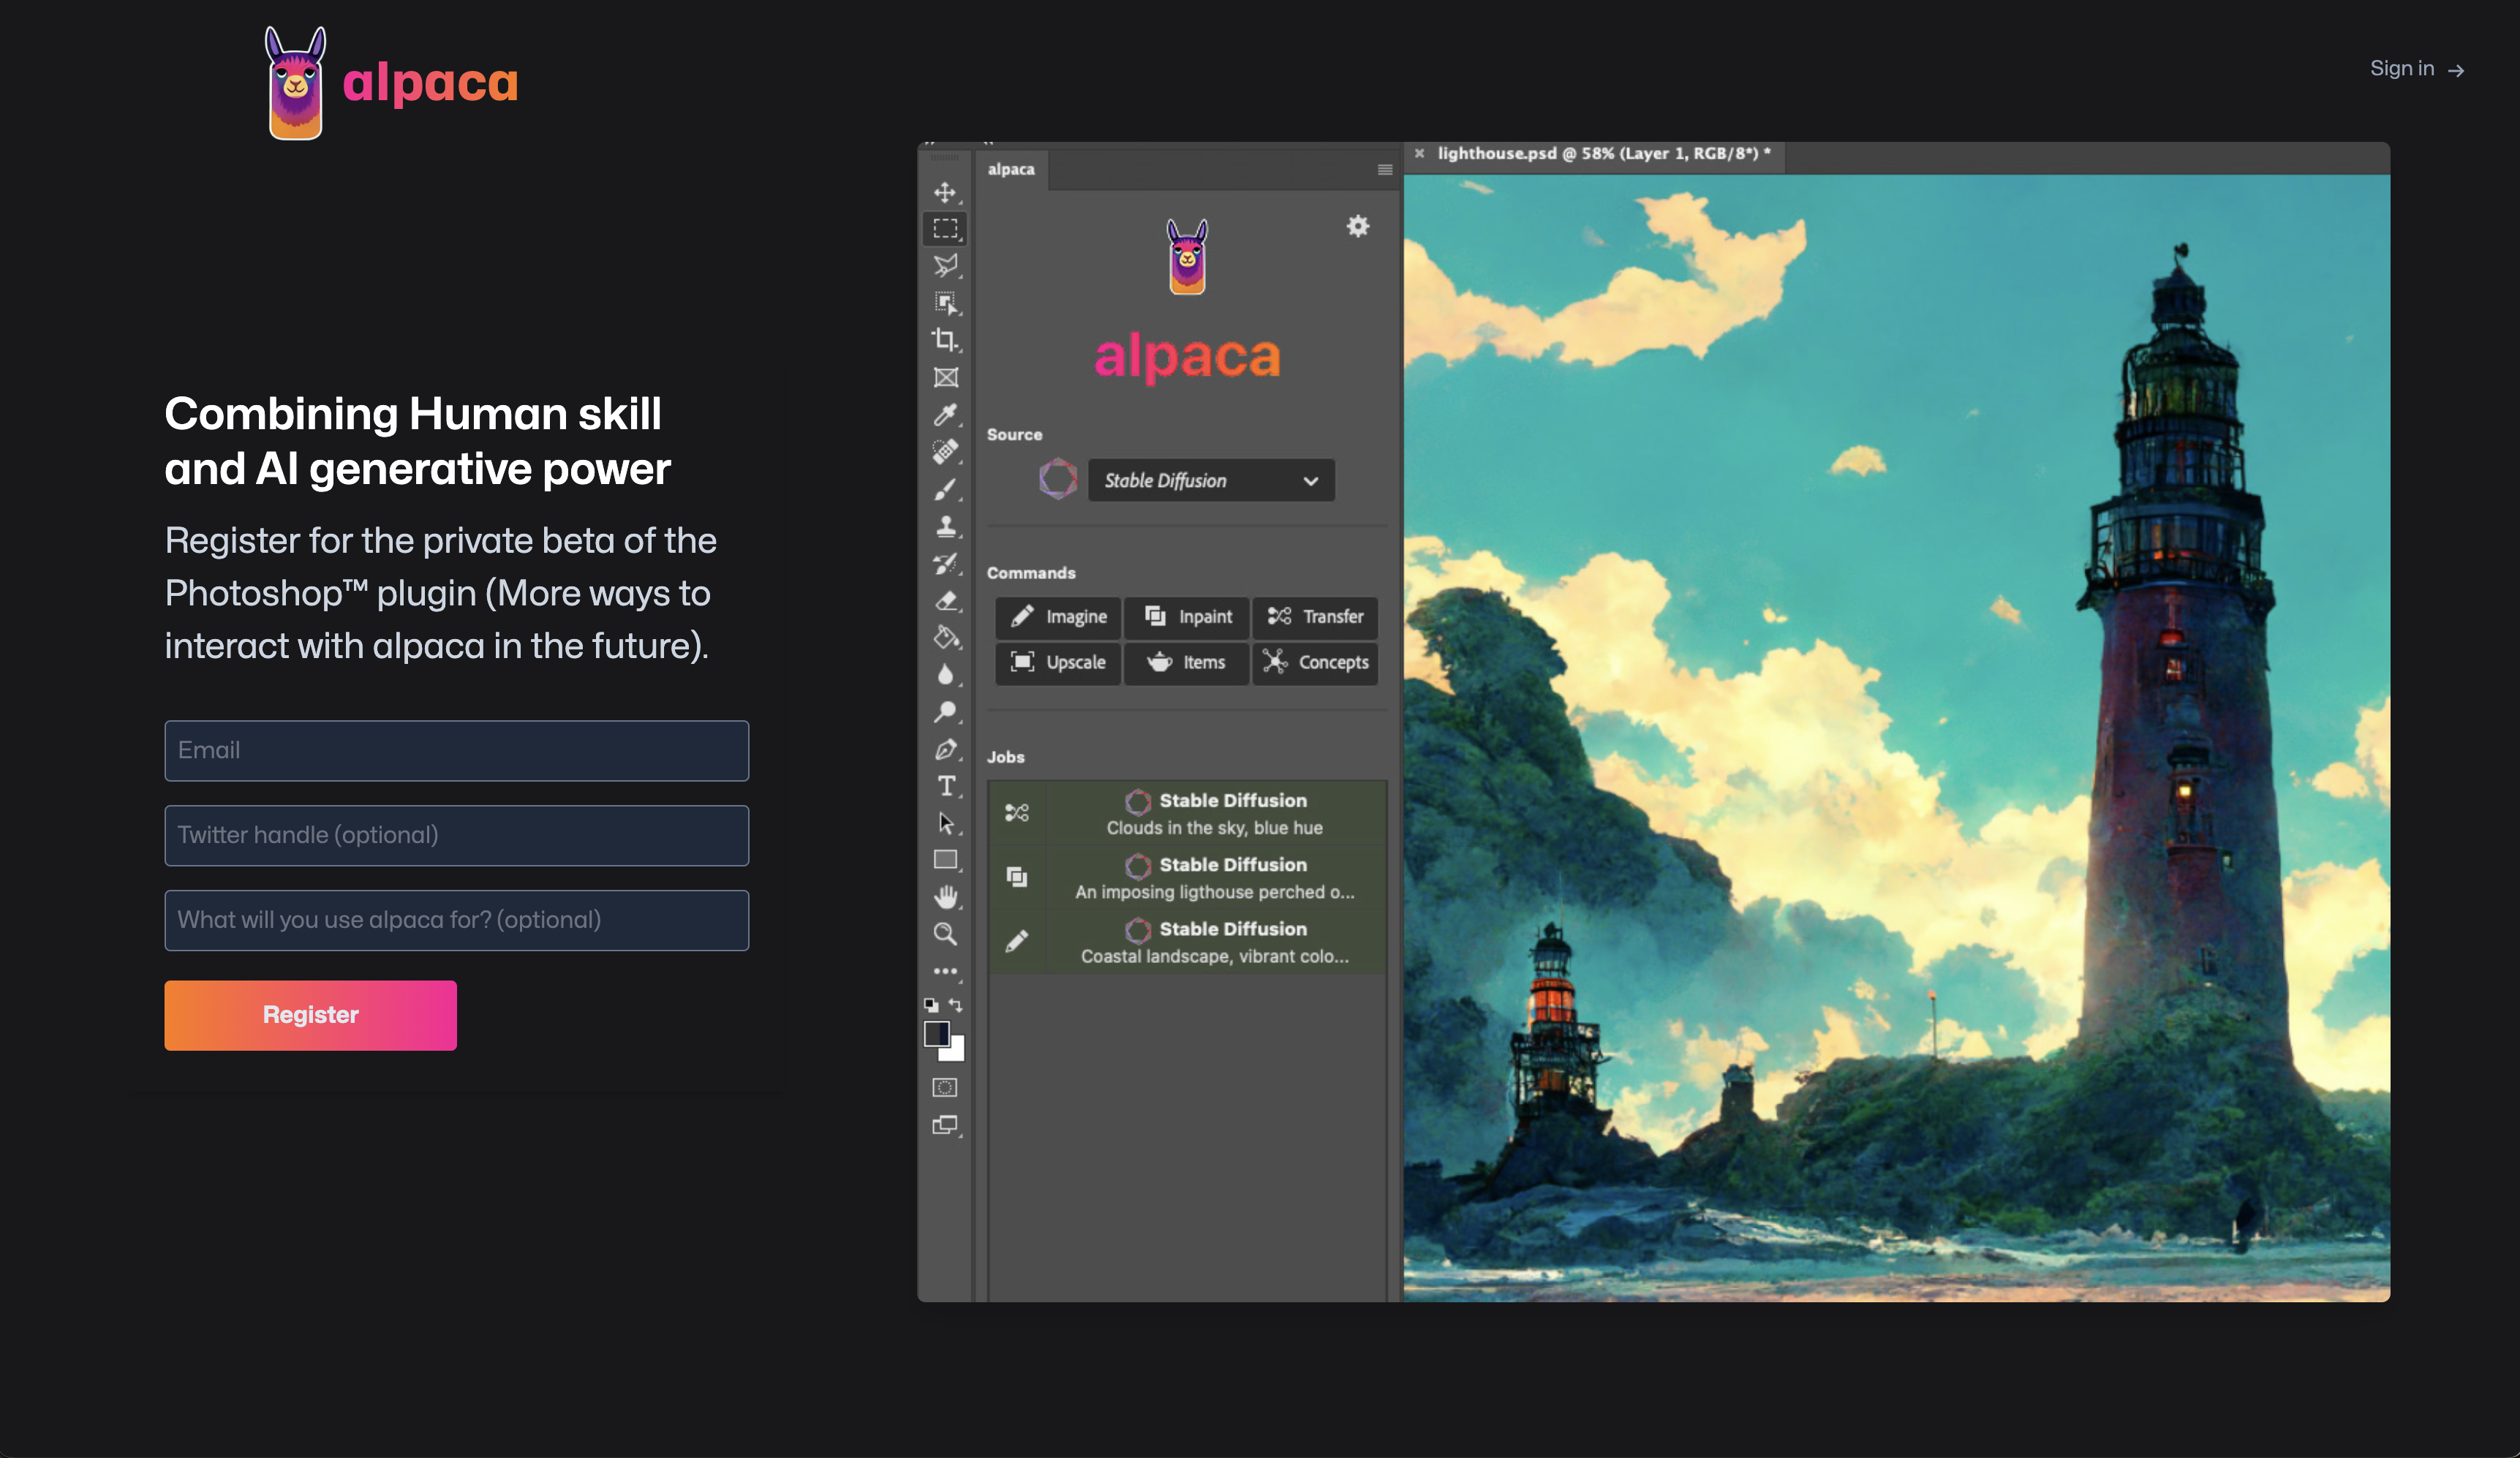
Task: Open alpaca plugin settings gear
Action: tap(1357, 226)
